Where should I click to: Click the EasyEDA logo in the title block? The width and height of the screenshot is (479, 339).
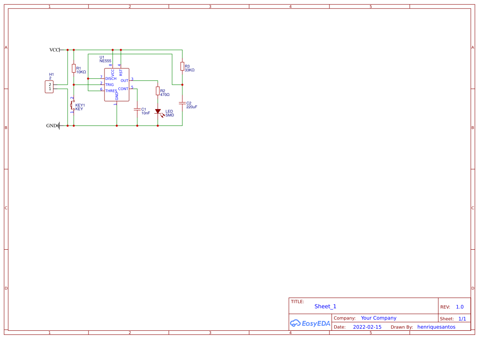pos(310,323)
